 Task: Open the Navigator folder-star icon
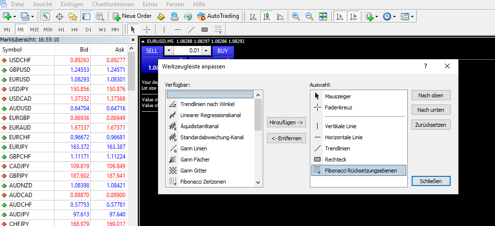[73, 16]
